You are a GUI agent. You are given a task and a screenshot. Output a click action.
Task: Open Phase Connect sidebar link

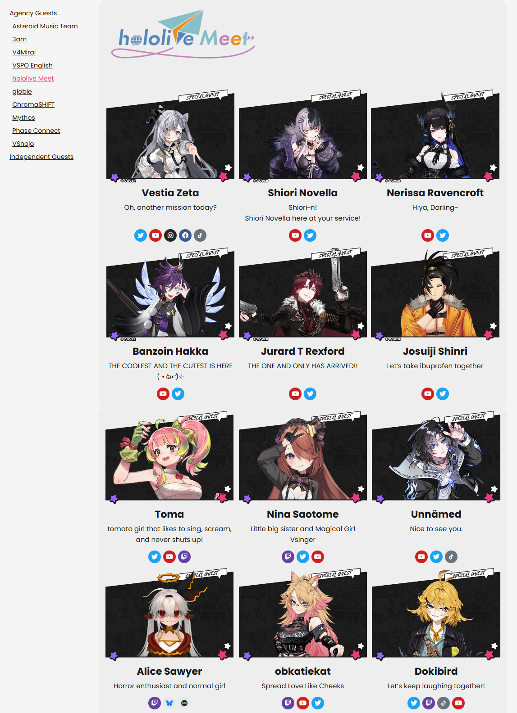[36, 131]
